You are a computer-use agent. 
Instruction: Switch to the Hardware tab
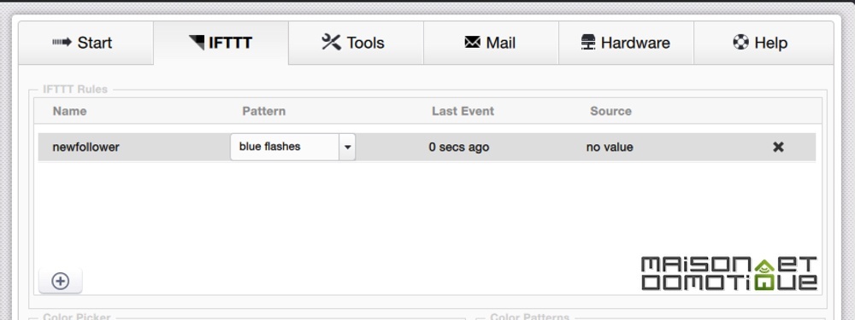point(626,43)
